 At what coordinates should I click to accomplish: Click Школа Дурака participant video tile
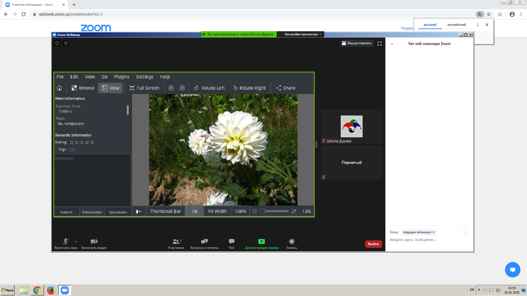click(x=352, y=127)
